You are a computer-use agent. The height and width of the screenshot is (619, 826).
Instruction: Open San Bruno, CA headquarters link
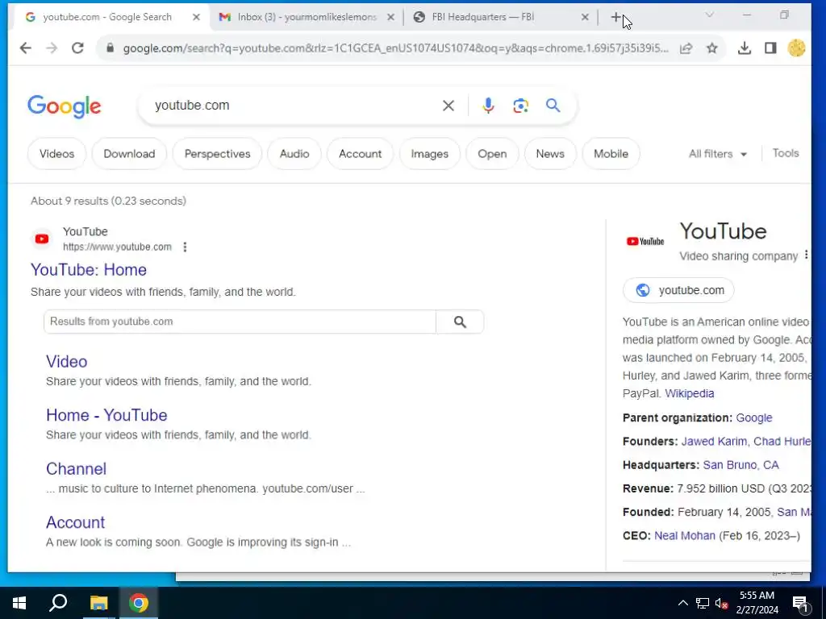coord(740,465)
